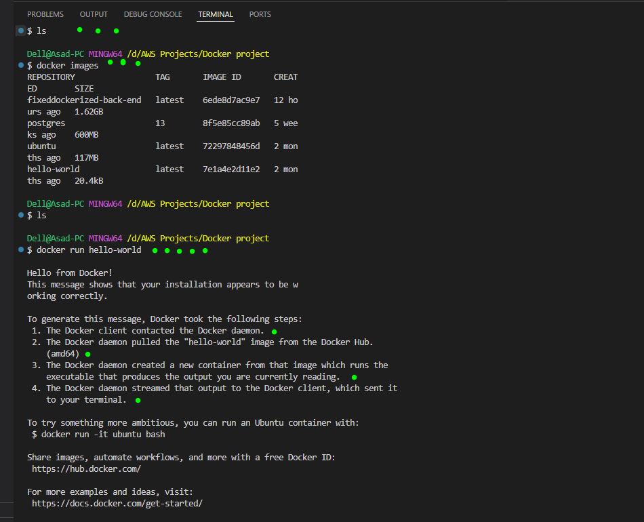This screenshot has height=522, width=644.
Task: Click the 'REPOSITORY' column header text
Action: (51, 77)
